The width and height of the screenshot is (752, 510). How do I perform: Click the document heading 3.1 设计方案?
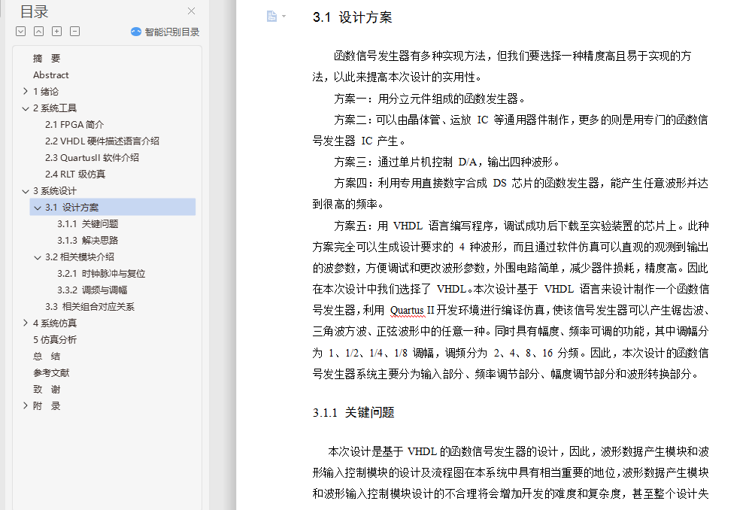coord(353,17)
